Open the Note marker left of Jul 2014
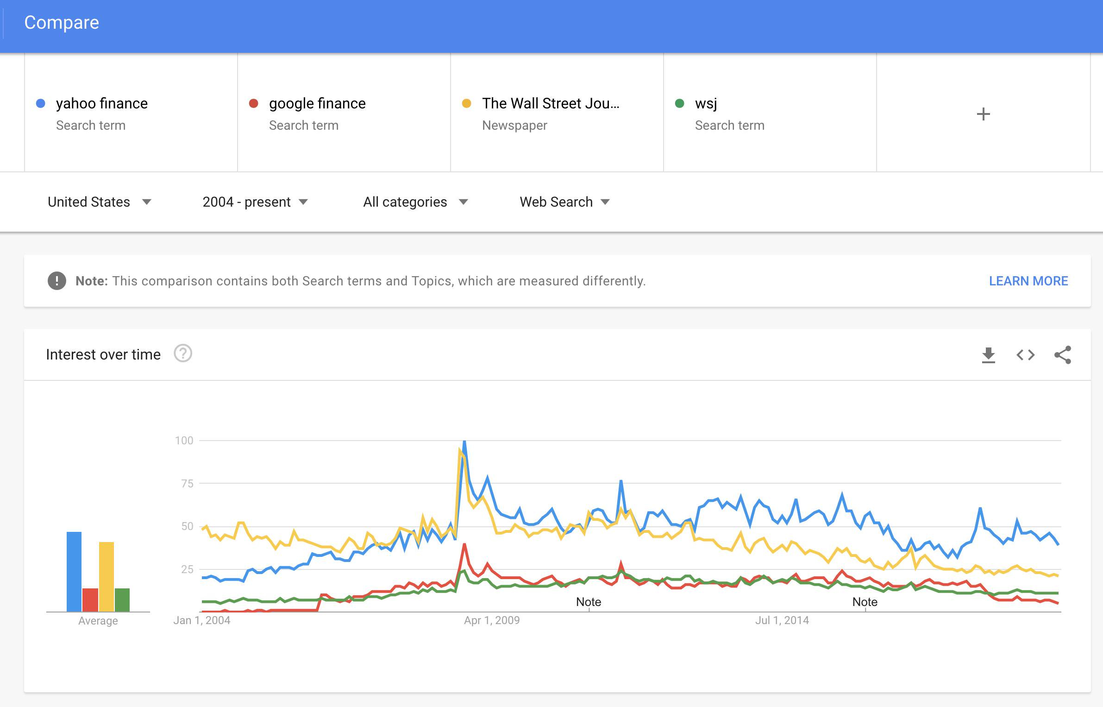Screen dimensions: 1103x707 coord(589,602)
